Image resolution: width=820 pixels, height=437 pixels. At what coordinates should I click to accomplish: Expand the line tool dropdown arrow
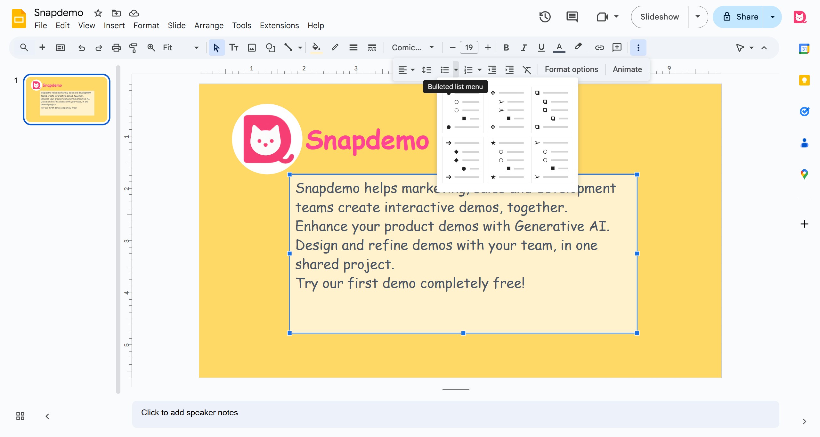300,48
